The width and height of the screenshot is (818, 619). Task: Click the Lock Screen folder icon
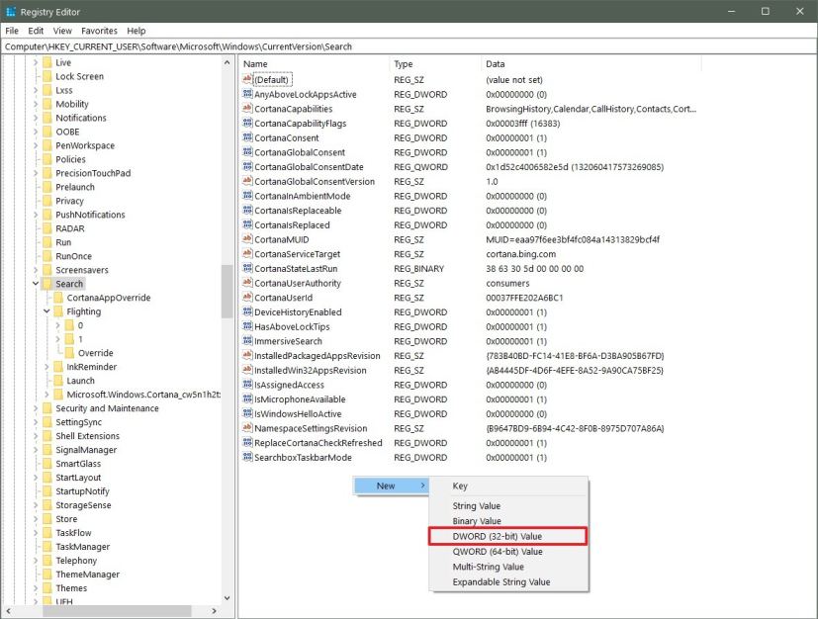[46, 76]
